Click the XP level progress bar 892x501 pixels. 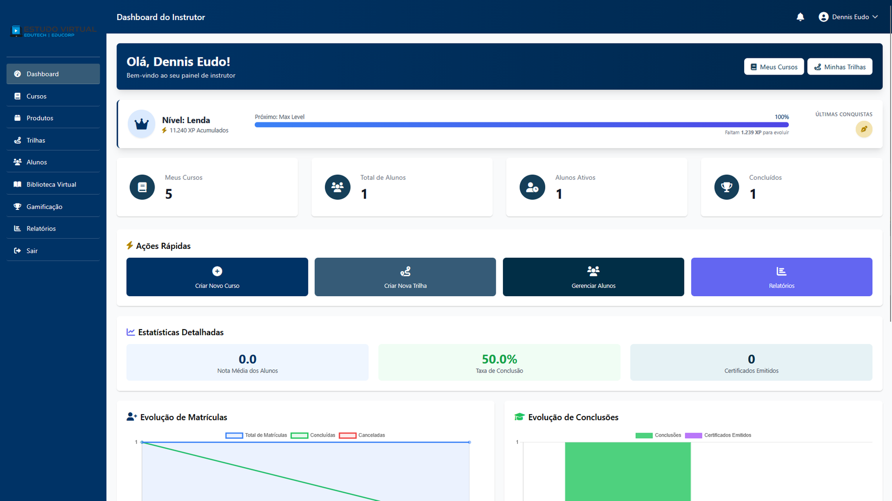[521, 125]
